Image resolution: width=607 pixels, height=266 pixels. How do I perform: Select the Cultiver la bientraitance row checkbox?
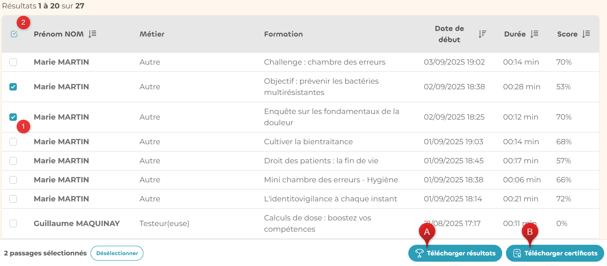13,142
